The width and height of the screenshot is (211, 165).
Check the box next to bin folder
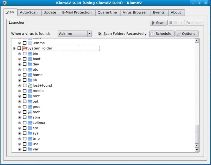(25, 54)
